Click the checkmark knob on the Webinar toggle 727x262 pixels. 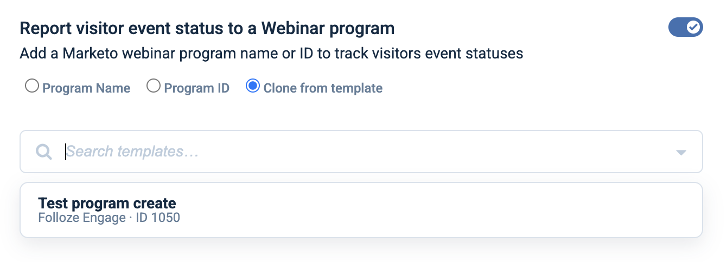pyautogui.click(x=693, y=27)
